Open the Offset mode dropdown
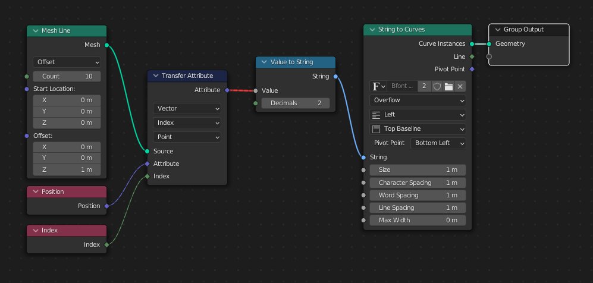Screen dimensions: 593x283 pos(67,62)
